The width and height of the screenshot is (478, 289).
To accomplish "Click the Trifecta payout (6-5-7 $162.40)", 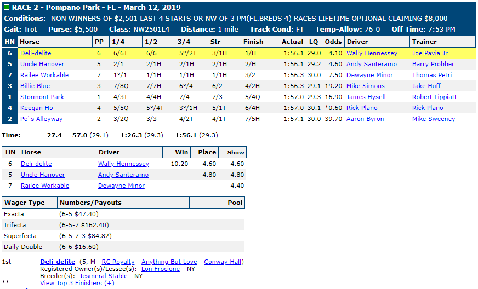I will [84, 225].
